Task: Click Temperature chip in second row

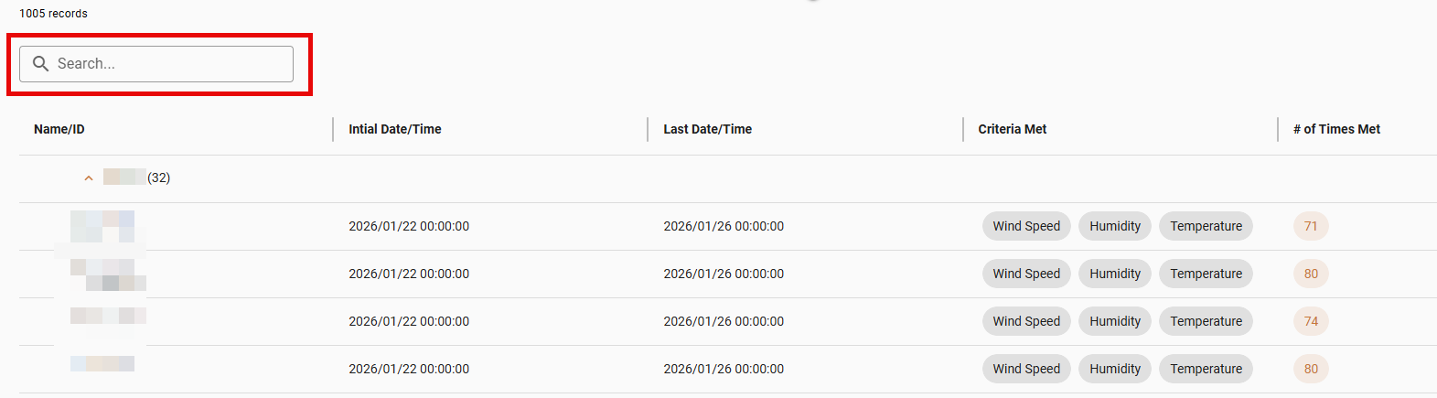Action: (1206, 274)
